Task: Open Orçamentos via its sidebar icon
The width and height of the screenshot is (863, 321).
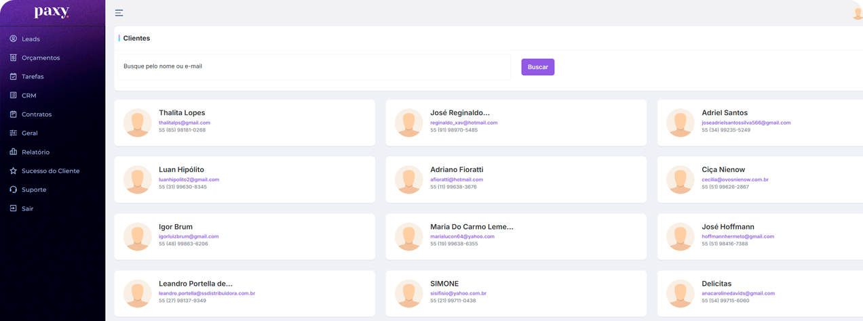Action: 13,58
